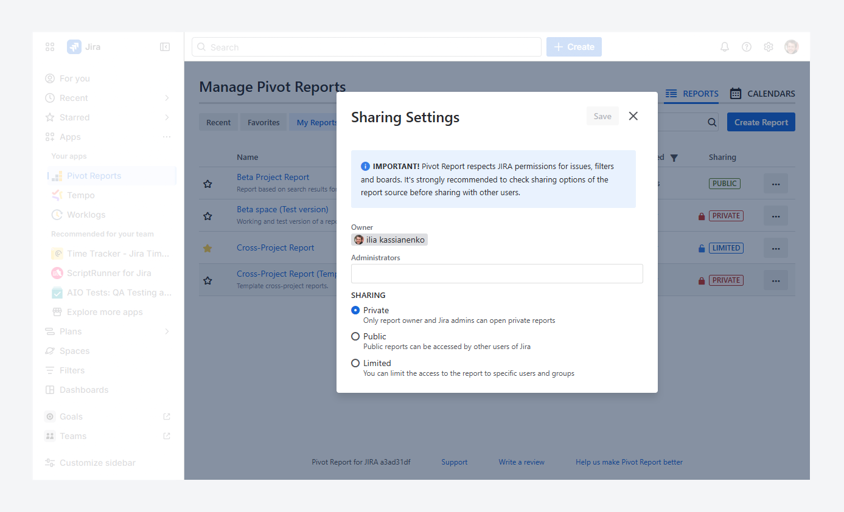Select the Public sharing option
The height and width of the screenshot is (512, 844).
point(355,336)
